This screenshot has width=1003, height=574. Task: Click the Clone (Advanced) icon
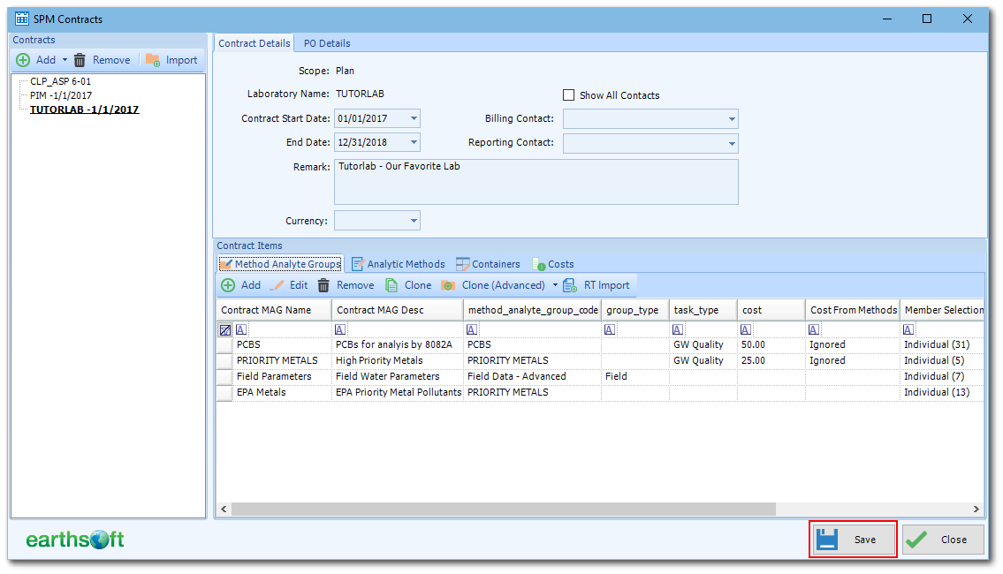[x=448, y=285]
